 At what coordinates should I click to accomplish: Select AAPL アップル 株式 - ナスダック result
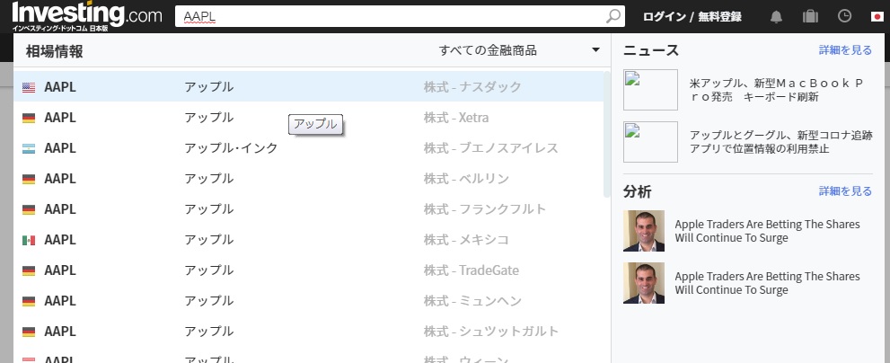tap(308, 87)
